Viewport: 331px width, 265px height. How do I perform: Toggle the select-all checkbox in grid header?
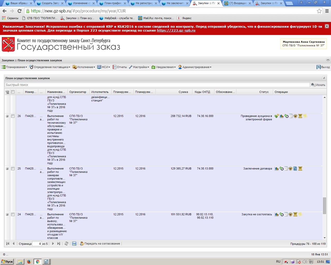click(x=13, y=92)
